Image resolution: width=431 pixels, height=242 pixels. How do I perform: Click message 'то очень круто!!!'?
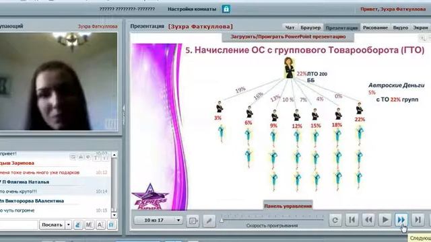tap(18, 192)
